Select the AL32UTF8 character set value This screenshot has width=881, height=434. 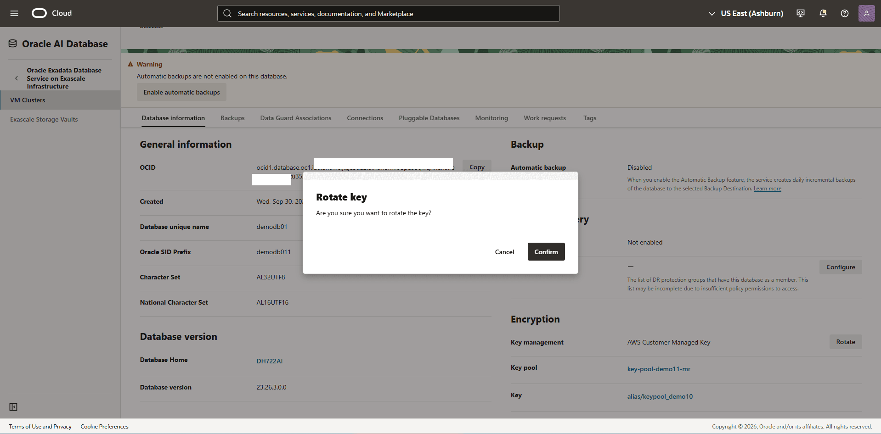(x=271, y=277)
